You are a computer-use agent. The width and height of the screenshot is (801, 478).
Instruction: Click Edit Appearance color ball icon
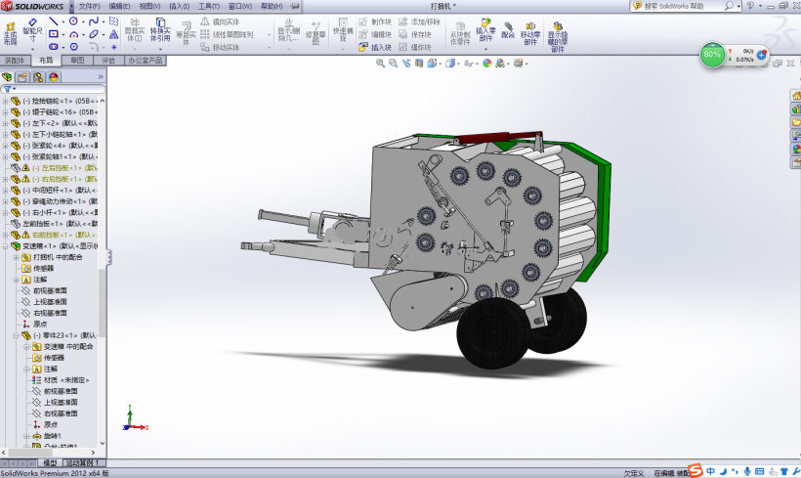point(486,63)
